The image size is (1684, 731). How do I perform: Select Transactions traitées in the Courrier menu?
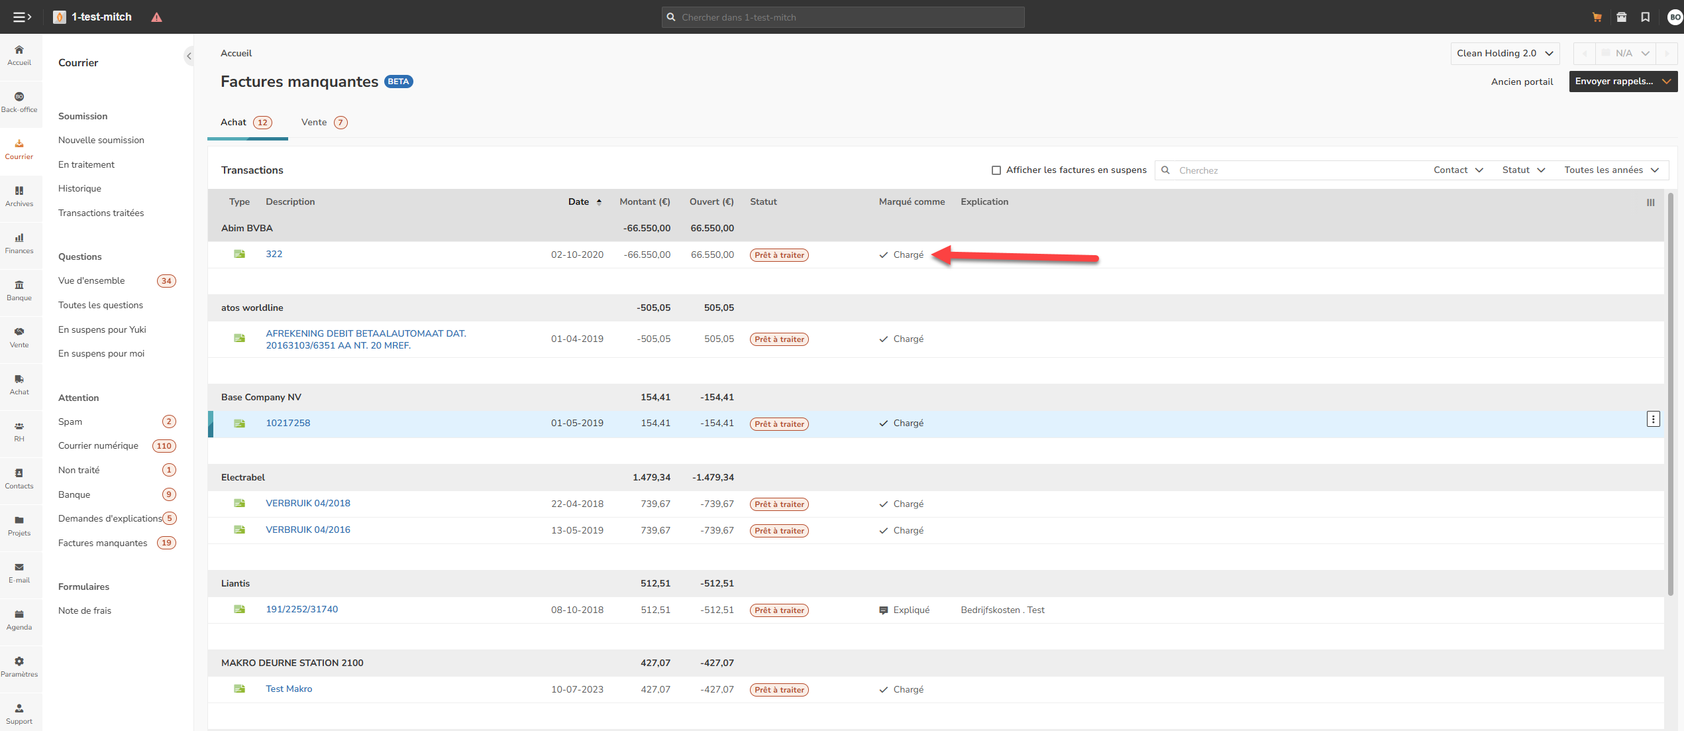point(101,213)
